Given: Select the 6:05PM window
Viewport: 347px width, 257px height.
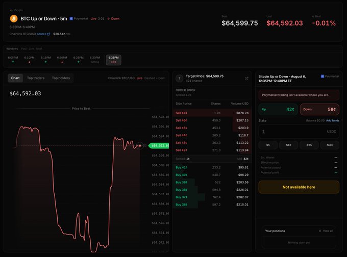Looking at the screenshot, I should pos(13,60).
